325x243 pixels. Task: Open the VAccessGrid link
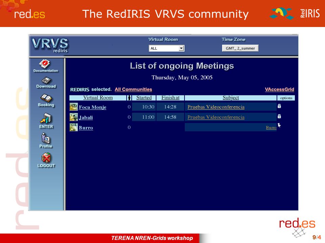tap(279, 89)
